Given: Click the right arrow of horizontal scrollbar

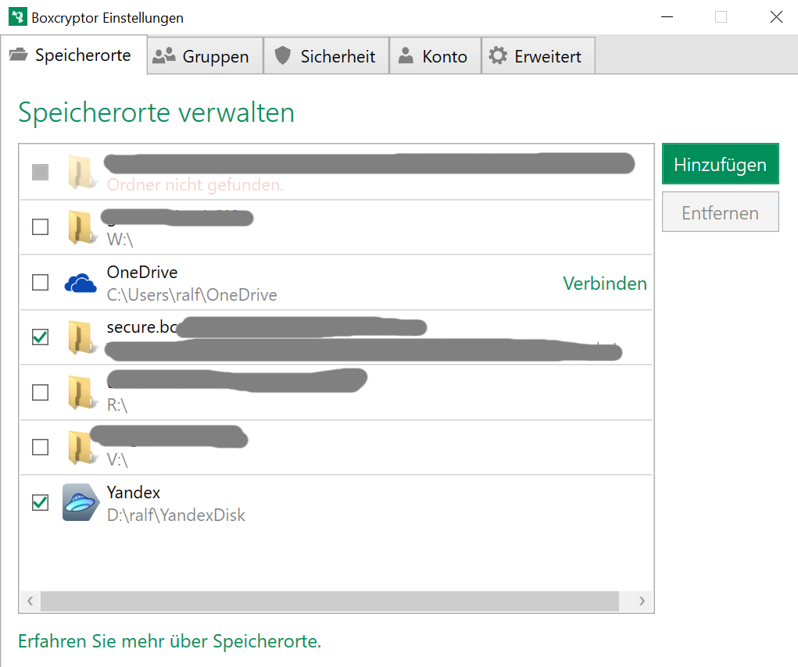Looking at the screenshot, I should tap(642, 601).
